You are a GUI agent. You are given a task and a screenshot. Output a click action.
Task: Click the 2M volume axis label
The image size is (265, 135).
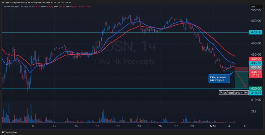tap(253, 111)
